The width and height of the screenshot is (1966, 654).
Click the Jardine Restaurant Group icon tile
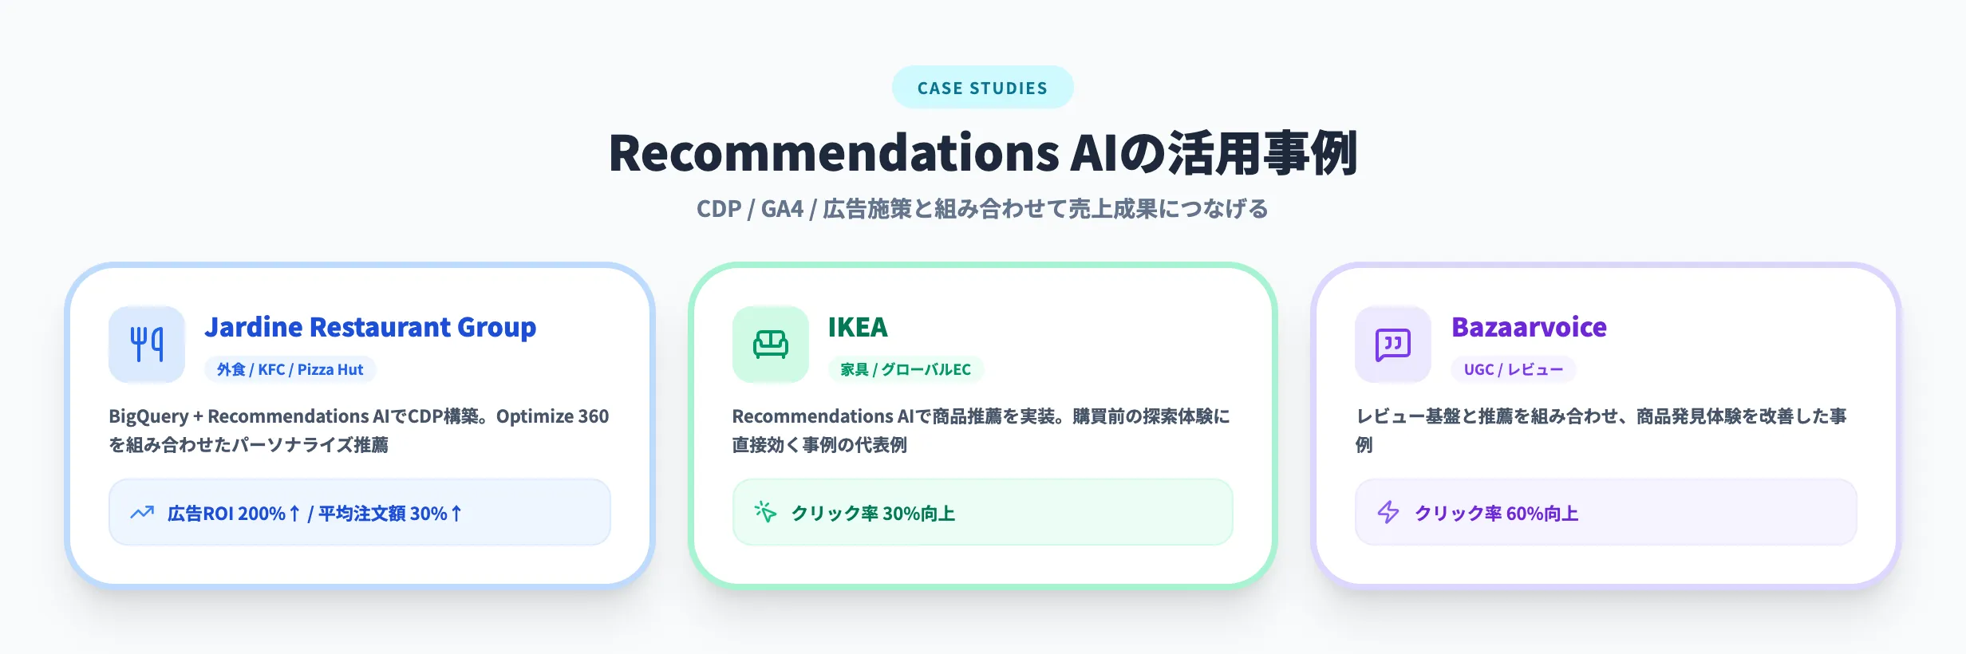pyautogui.click(x=147, y=344)
